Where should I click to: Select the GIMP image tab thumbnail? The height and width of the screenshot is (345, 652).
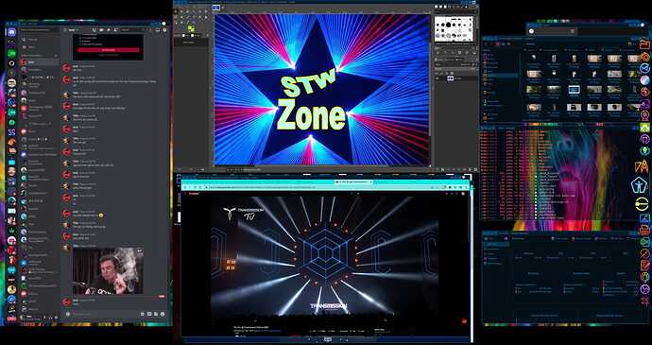(215, 8)
